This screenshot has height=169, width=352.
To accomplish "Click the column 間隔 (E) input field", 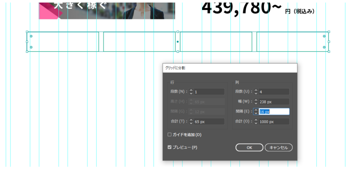I will tap(274, 112).
